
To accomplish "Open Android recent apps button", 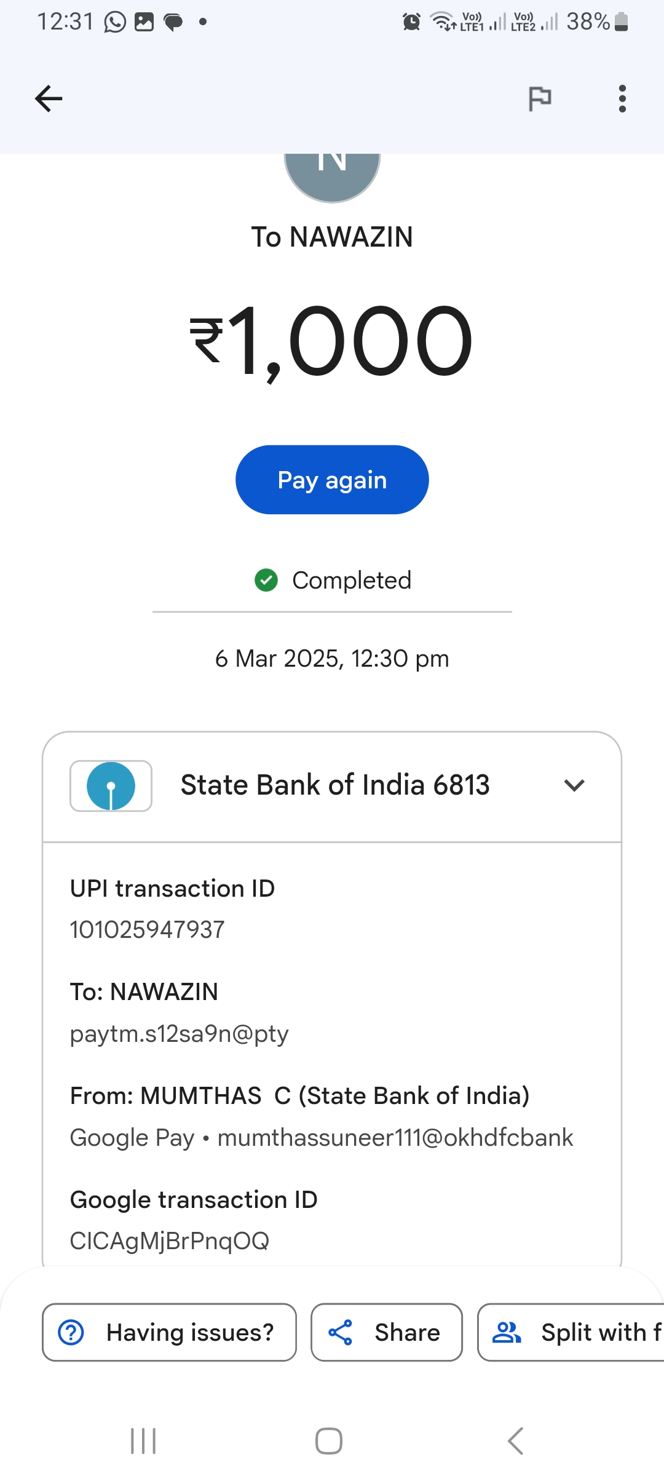I will point(143,1441).
